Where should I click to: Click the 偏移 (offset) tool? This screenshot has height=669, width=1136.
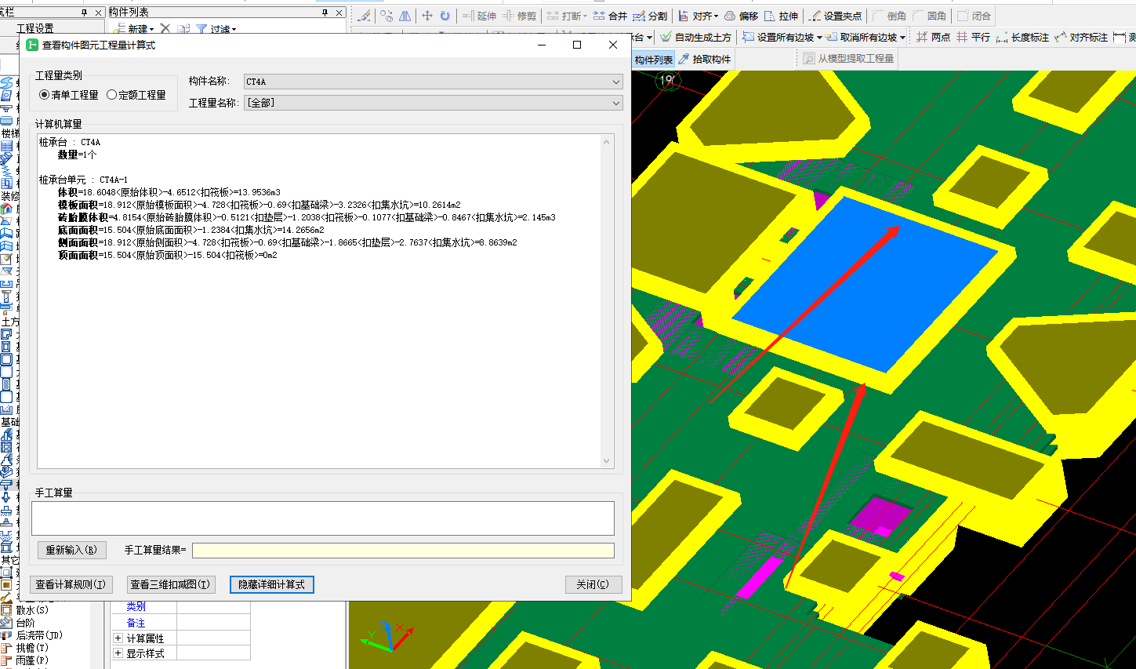pos(741,16)
